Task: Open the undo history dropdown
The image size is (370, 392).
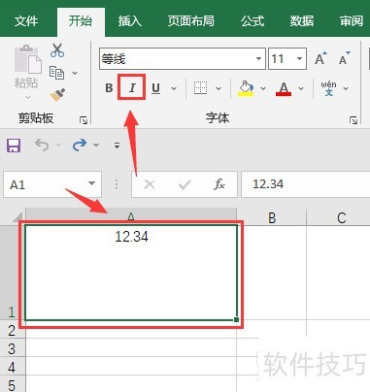Action: point(58,145)
